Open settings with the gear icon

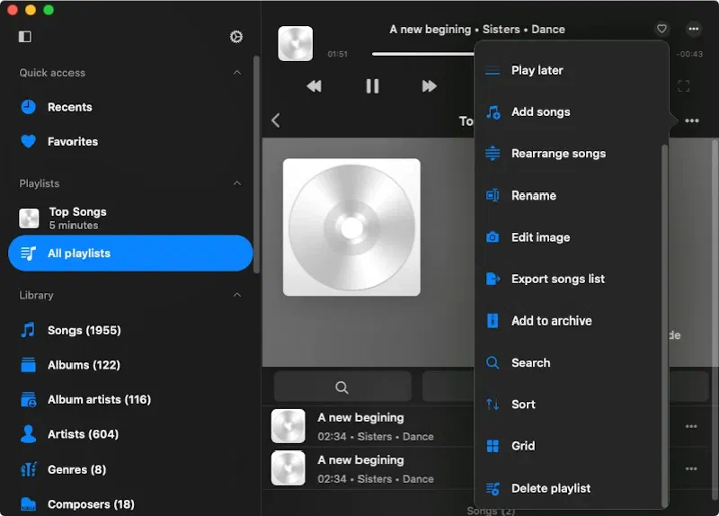tap(236, 37)
